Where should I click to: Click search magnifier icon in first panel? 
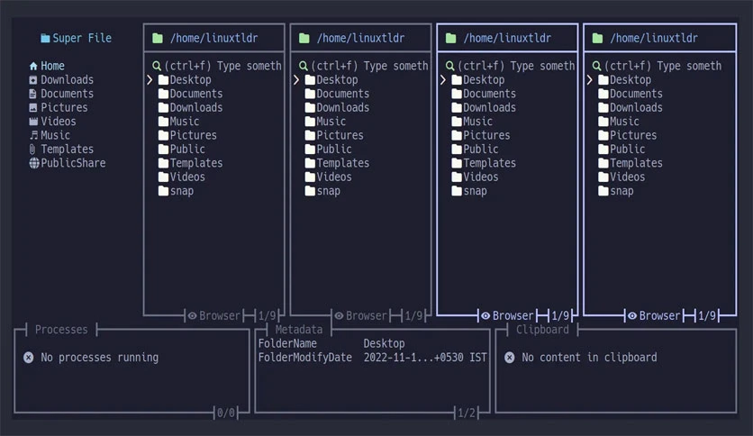(157, 66)
